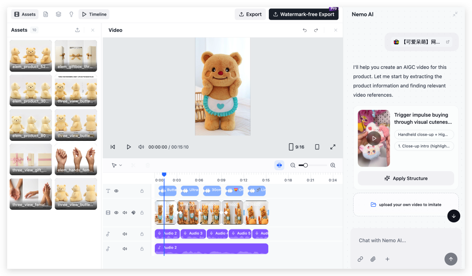Redo the last video edit

coord(316,30)
